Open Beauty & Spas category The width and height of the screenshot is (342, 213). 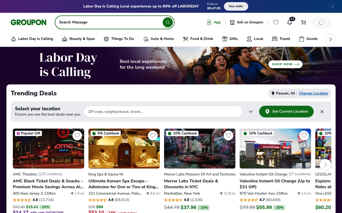coord(78,39)
